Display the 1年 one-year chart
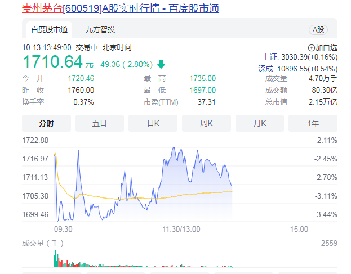This screenshot has height=274, width=351. point(313,123)
